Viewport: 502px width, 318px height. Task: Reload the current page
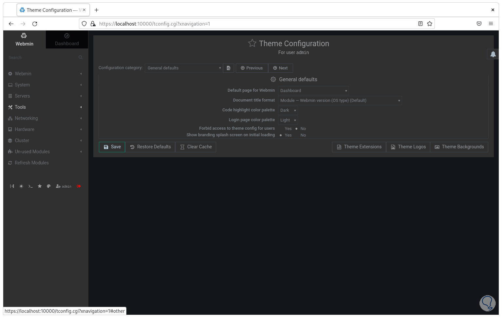click(35, 24)
